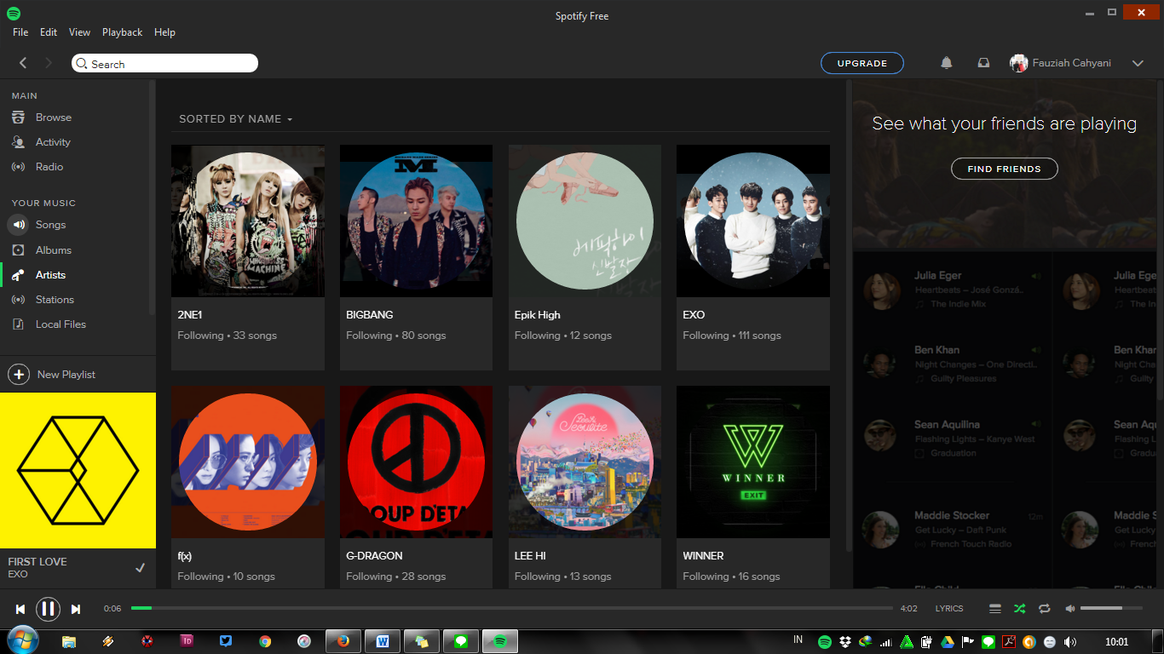Open the notifications bell
This screenshot has height=654, width=1164.
pyautogui.click(x=946, y=63)
